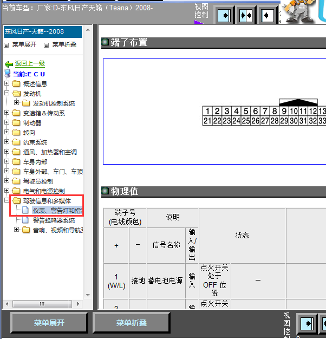Click the 电气和电源控制 folder icon
This screenshot has width=326, height=339.
pyautogui.click(x=16, y=191)
